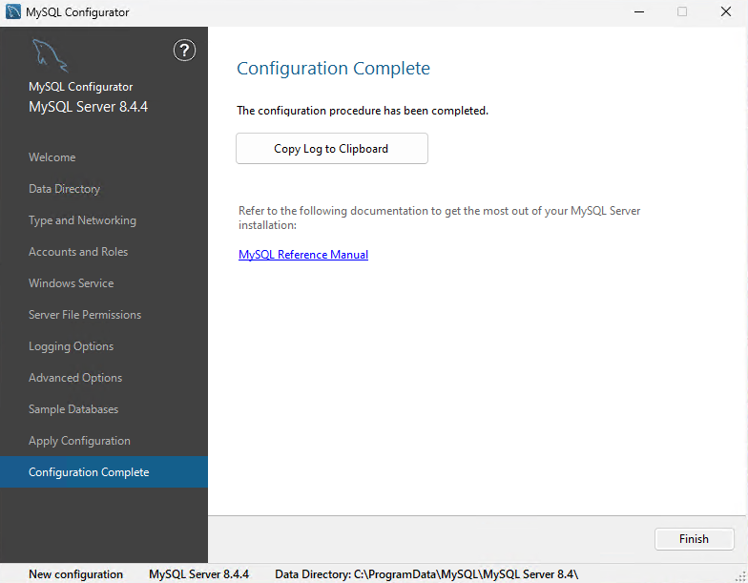Select the highlighted Configuration Complete step

pyautogui.click(x=104, y=471)
